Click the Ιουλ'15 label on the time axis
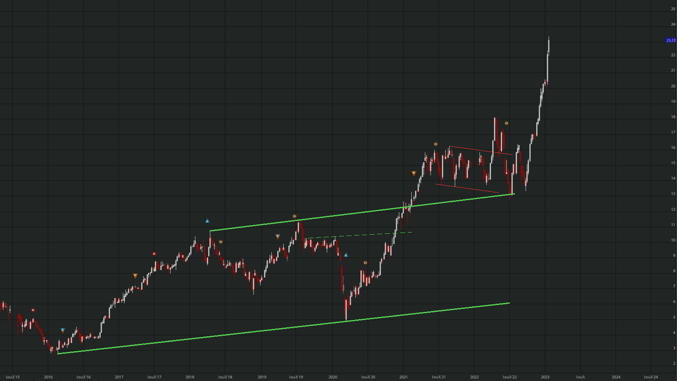Viewport: 677px width, 381px height. coord(13,377)
